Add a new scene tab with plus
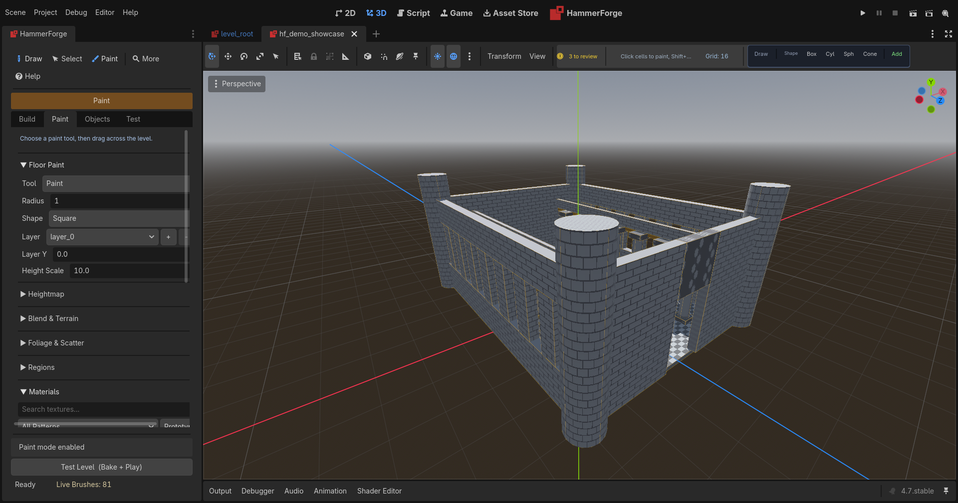 pos(376,34)
